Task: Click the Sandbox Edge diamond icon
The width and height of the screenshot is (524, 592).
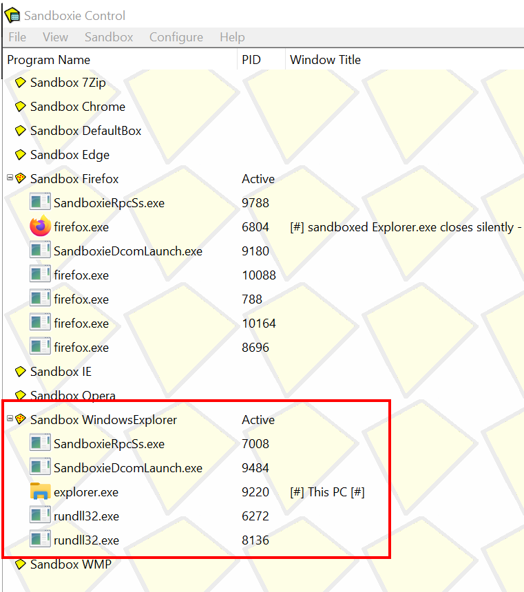Action: click(21, 155)
